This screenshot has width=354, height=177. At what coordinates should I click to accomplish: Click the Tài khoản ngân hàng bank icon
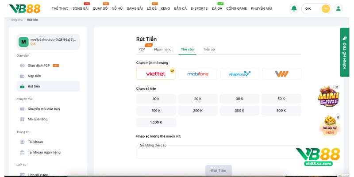(22, 152)
